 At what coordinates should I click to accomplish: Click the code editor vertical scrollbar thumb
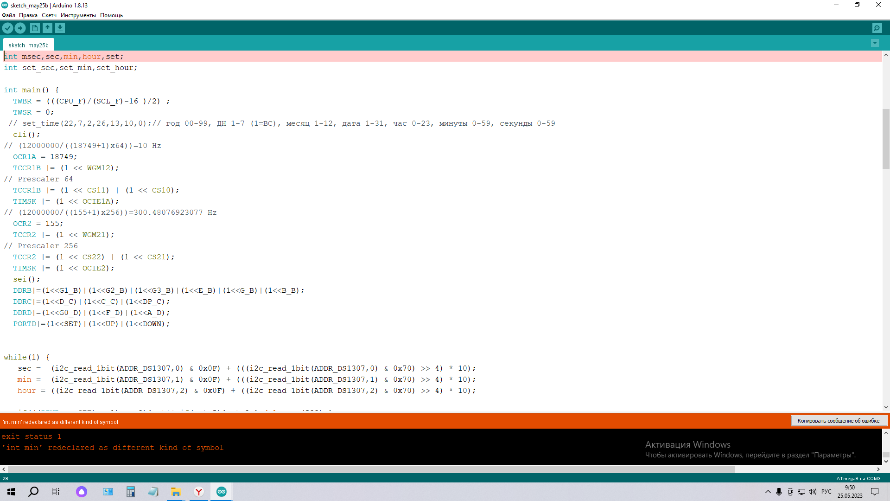coord(886,139)
